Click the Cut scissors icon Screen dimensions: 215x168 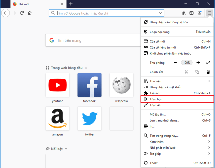(x=186, y=72)
